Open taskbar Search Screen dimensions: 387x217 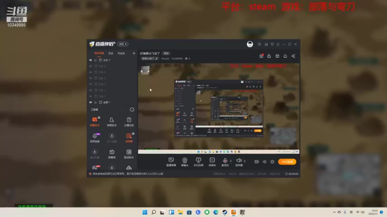tap(153, 212)
